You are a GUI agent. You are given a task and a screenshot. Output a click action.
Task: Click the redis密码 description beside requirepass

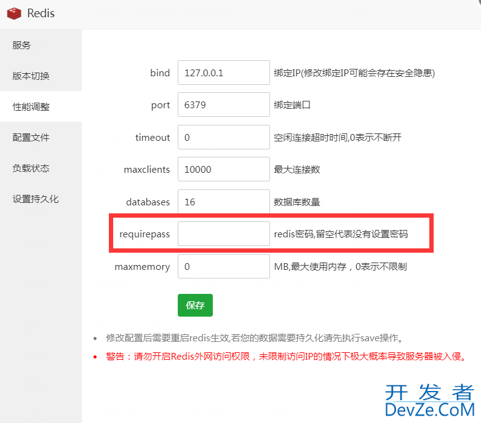pyautogui.click(x=341, y=234)
